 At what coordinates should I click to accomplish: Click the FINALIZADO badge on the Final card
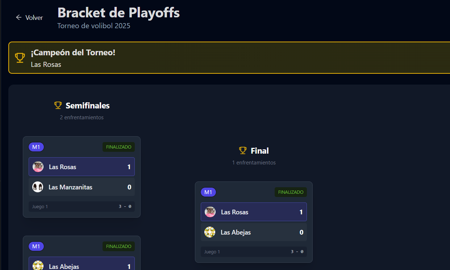291,192
